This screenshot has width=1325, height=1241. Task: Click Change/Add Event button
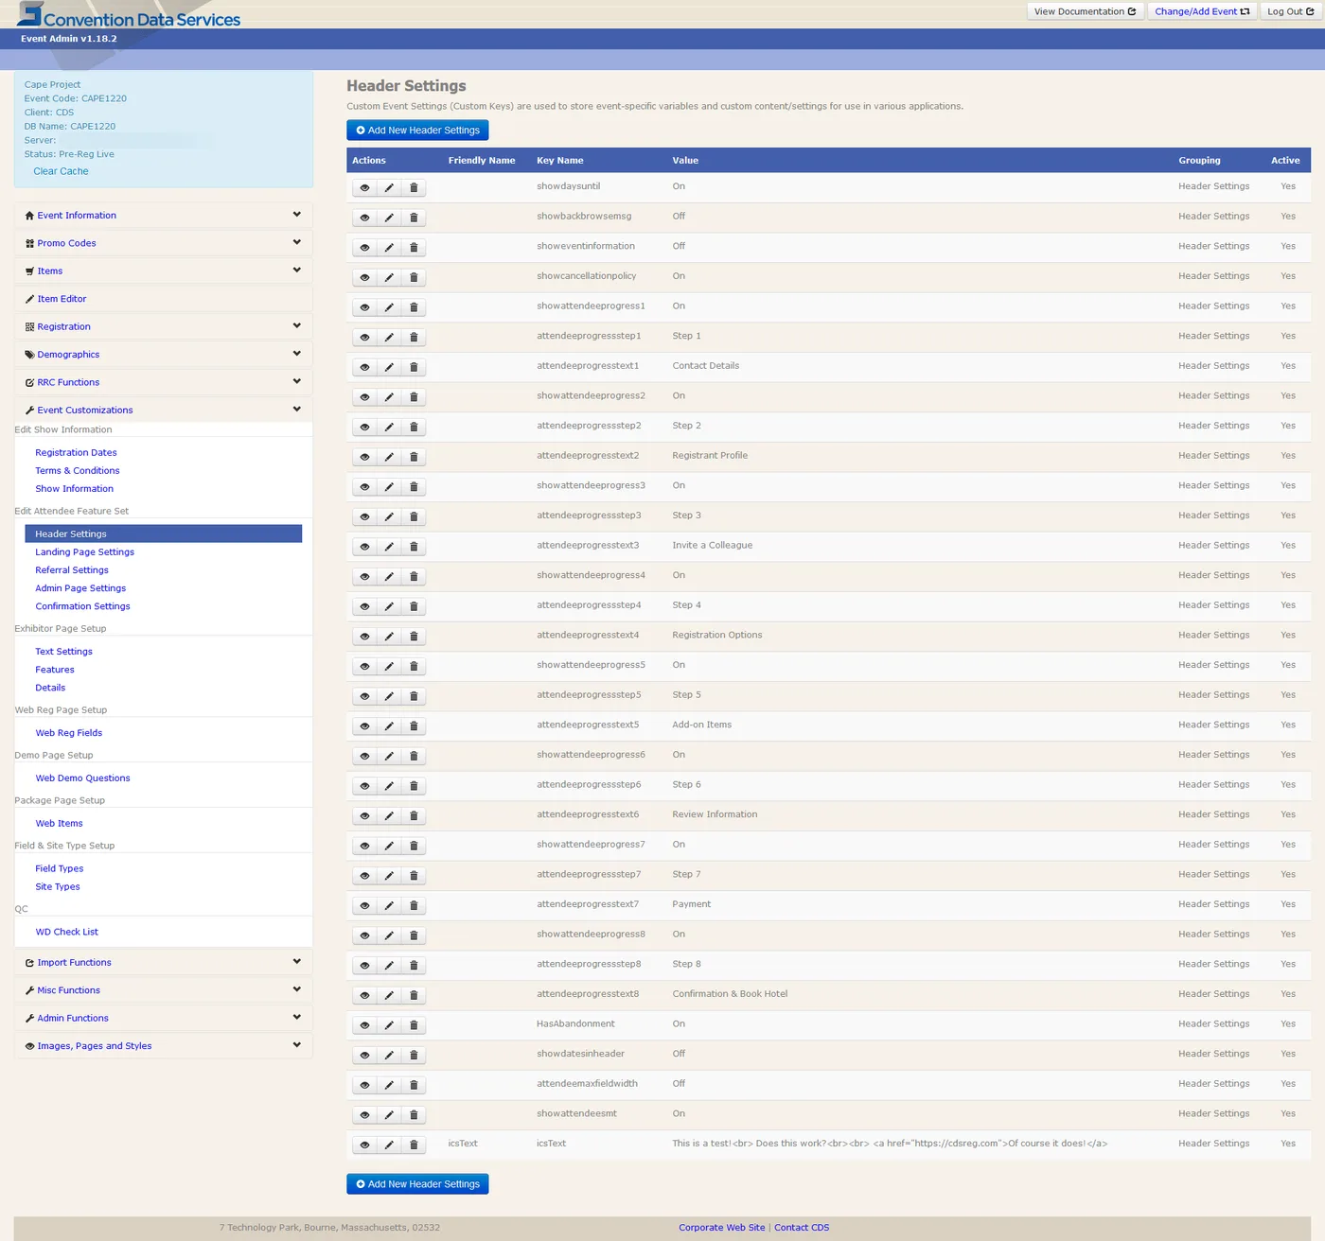1202,11
